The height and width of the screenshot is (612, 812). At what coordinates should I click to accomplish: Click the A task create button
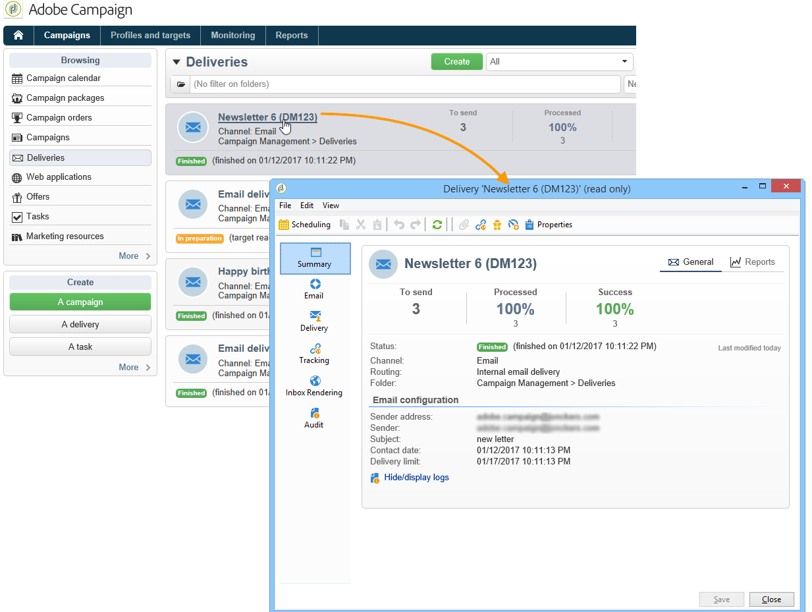[80, 347]
